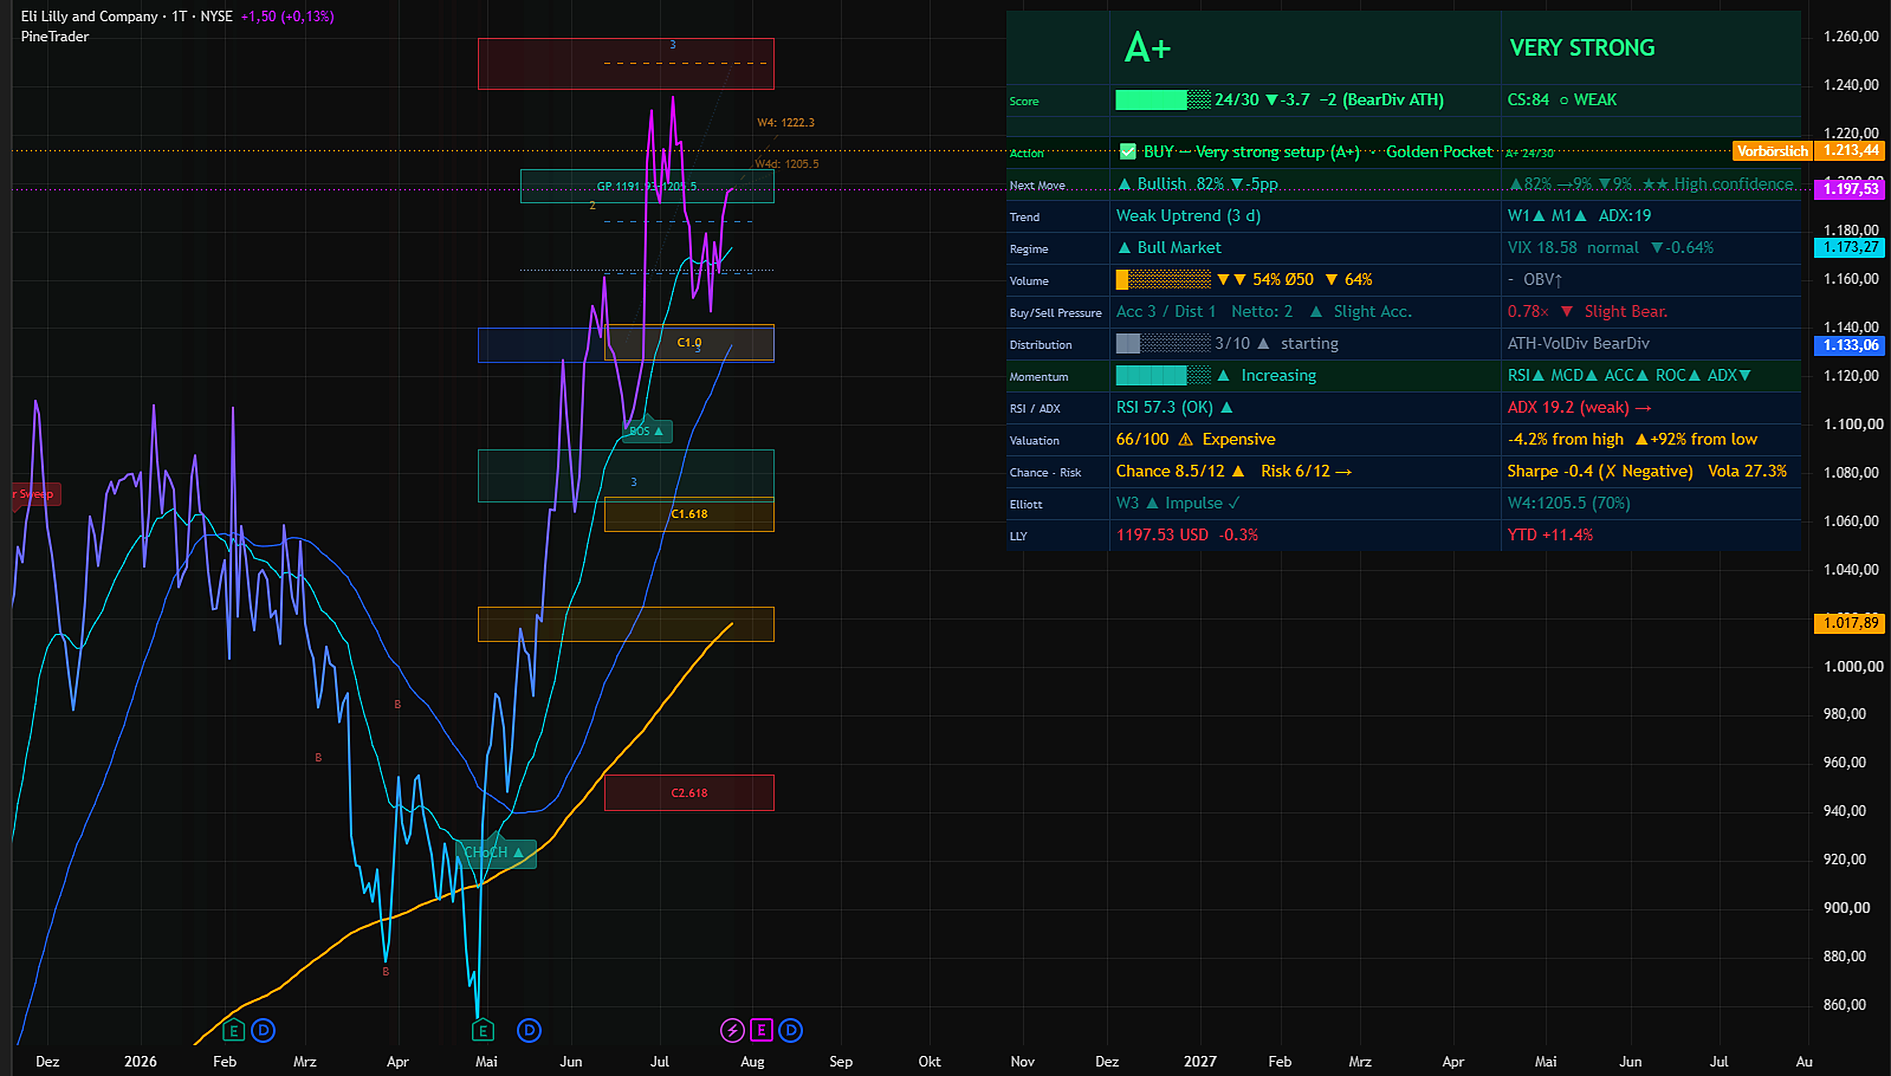Screen dimensions: 1891x1076
Task: Select the red C2.618 target box
Action: coord(689,792)
